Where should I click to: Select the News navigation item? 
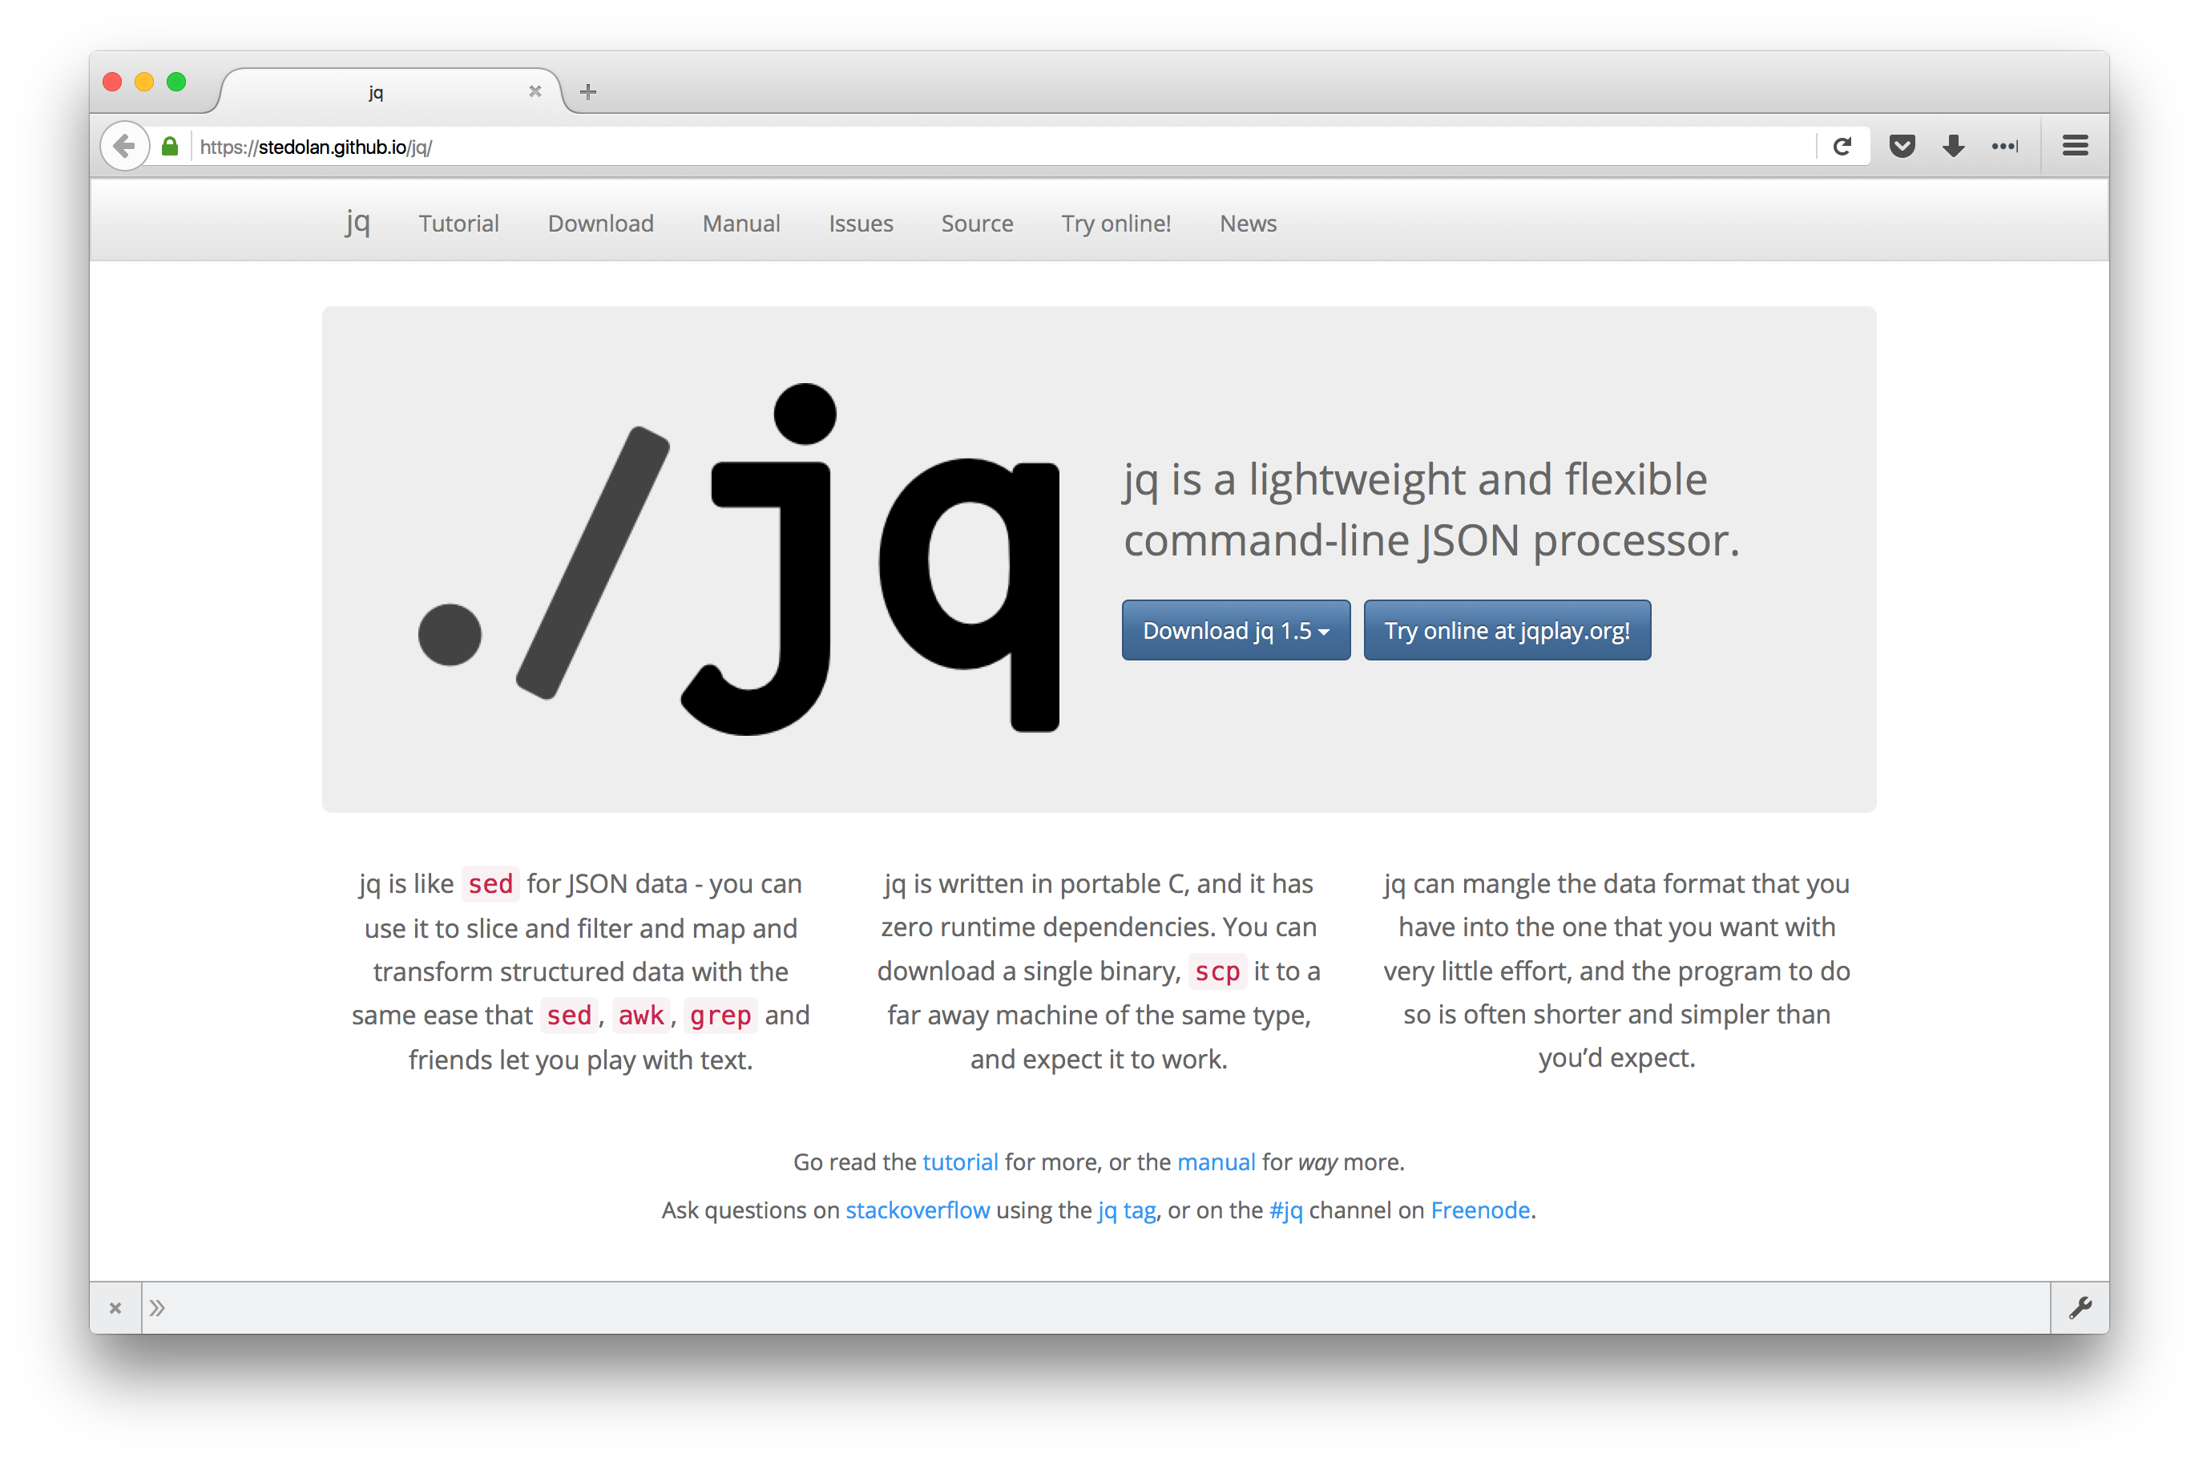coord(1247,224)
